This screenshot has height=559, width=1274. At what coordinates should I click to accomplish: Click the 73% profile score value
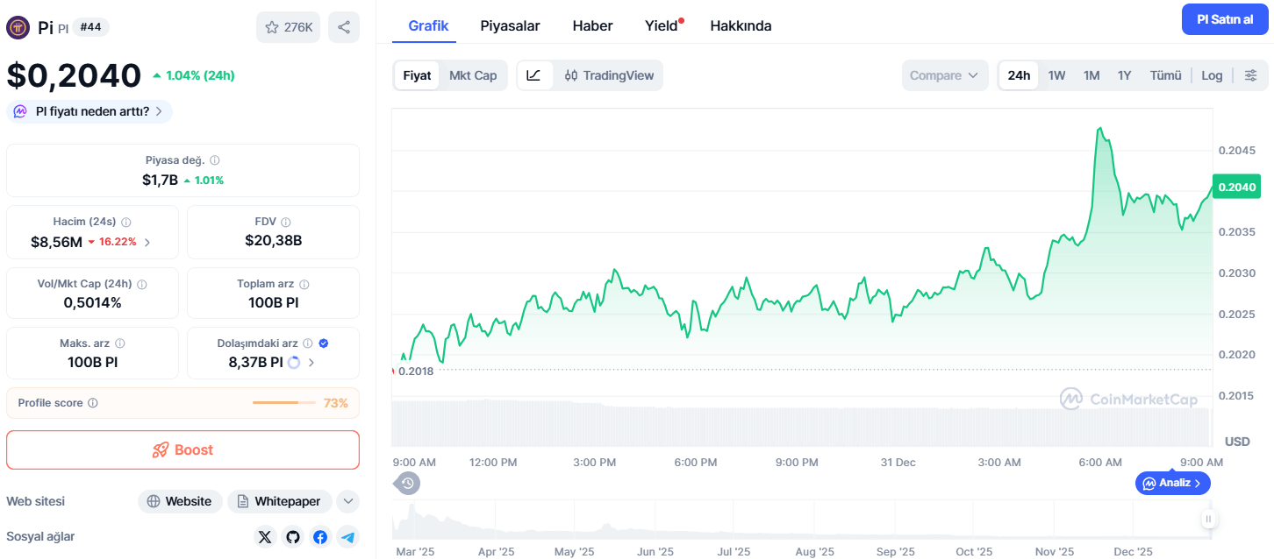(x=336, y=403)
